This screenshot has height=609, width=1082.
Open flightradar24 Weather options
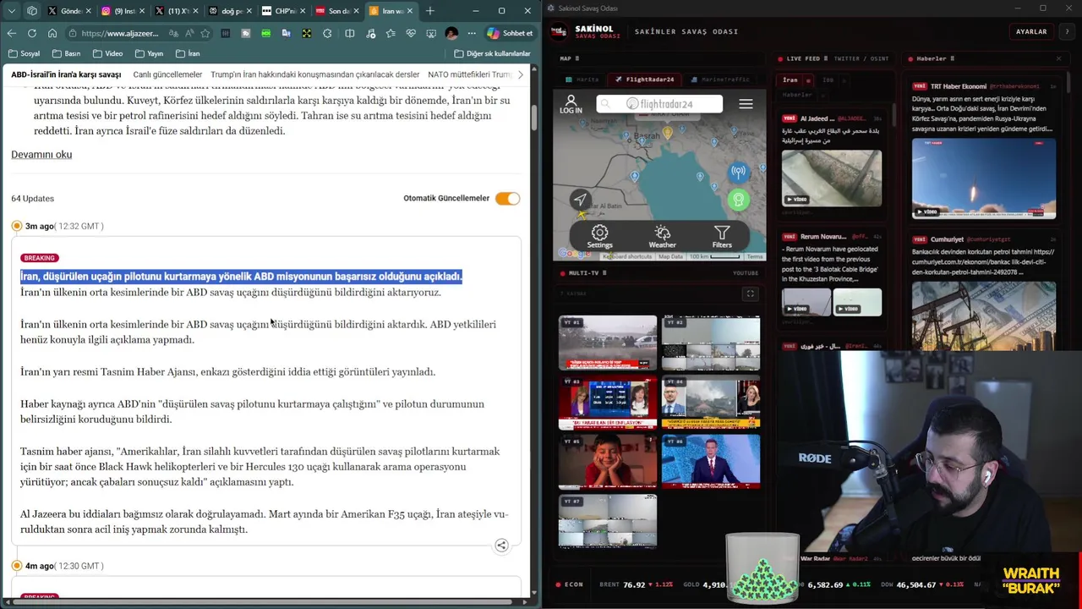click(662, 236)
